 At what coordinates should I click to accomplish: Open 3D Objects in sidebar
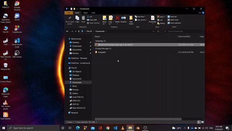76,72
